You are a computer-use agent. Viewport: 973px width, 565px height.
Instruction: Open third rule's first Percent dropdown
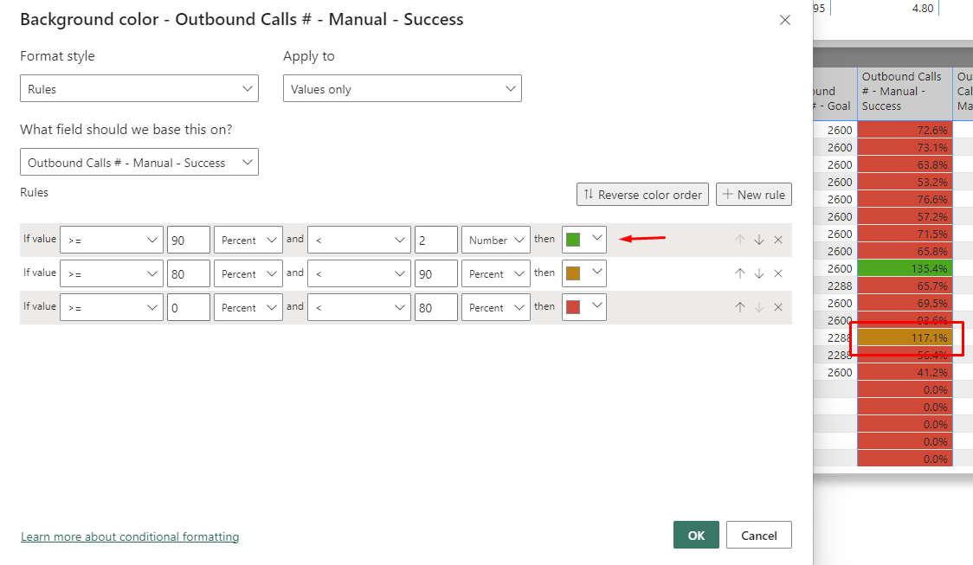(248, 307)
